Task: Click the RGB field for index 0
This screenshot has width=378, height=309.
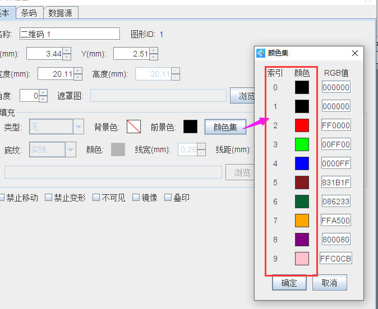Action: (x=336, y=87)
